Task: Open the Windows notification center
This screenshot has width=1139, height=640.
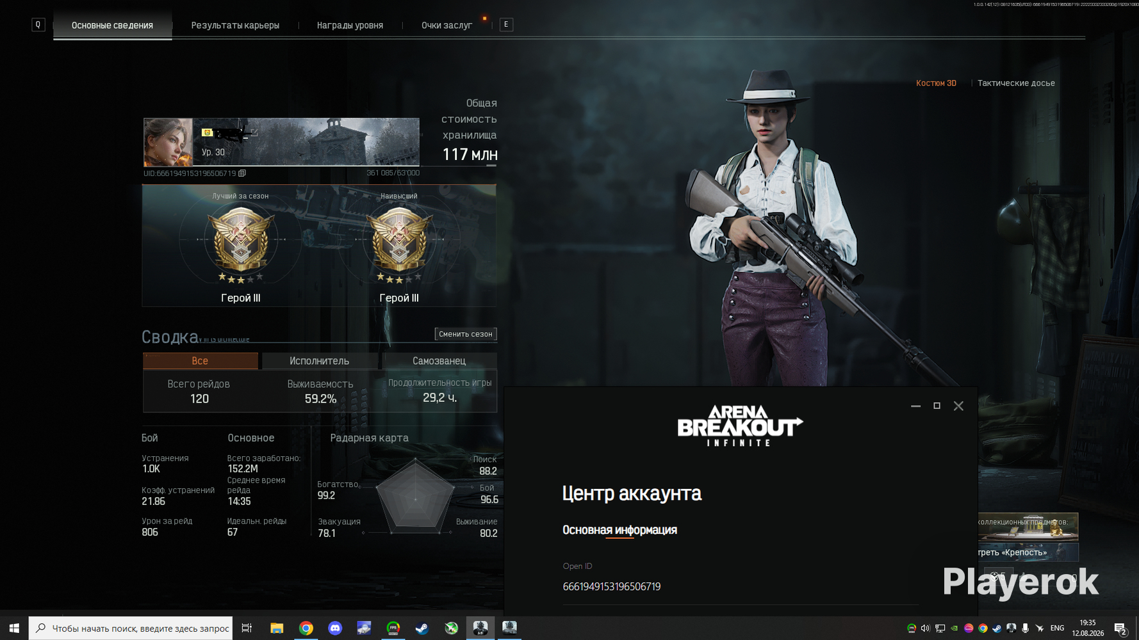Action: point(1120,628)
